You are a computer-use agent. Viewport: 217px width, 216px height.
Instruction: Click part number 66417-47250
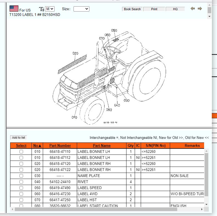tap(60, 200)
